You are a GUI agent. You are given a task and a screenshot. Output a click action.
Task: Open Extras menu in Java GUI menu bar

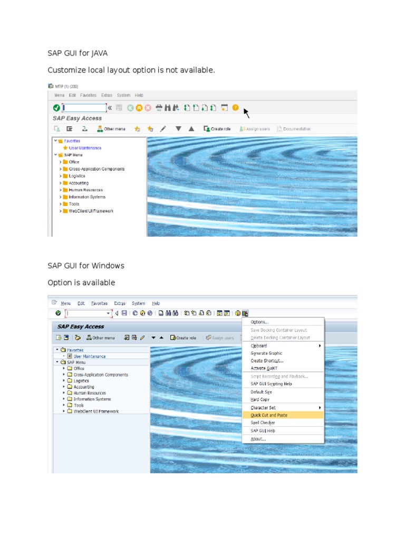click(107, 95)
